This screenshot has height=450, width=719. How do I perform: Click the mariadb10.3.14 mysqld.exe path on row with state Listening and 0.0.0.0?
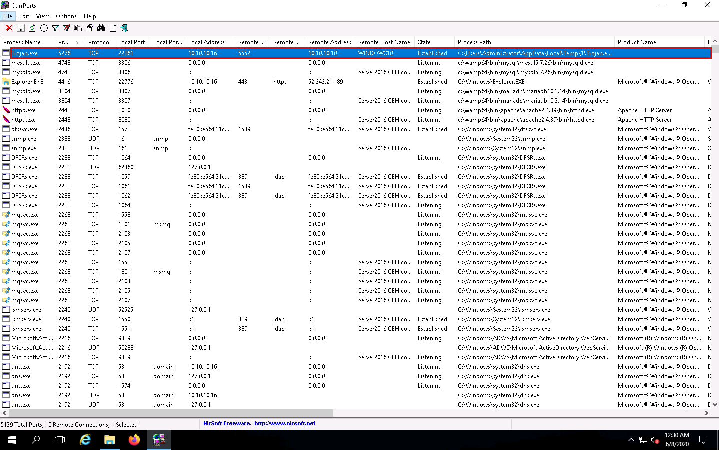pyautogui.click(x=533, y=91)
